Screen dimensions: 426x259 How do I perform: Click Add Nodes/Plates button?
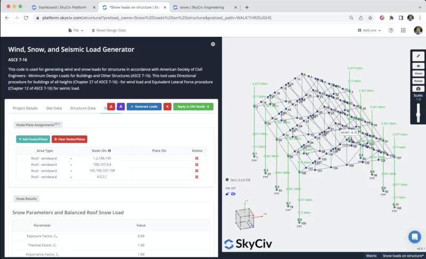click(x=33, y=139)
